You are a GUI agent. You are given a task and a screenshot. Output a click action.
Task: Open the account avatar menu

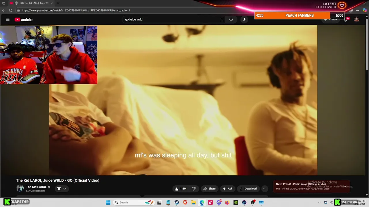click(357, 20)
